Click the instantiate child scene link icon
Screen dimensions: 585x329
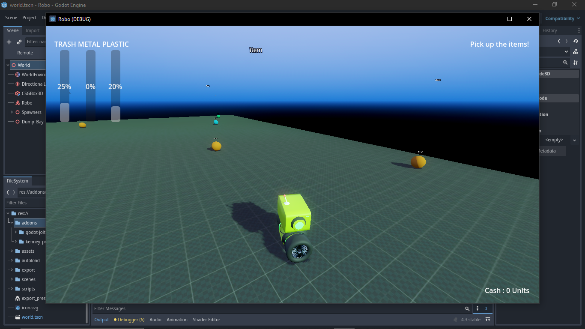click(19, 42)
